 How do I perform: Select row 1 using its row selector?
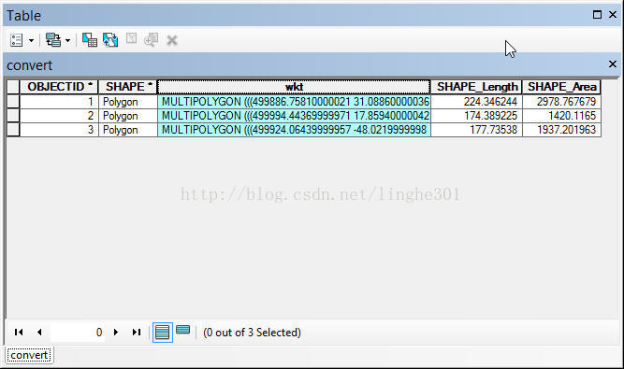click(x=13, y=101)
